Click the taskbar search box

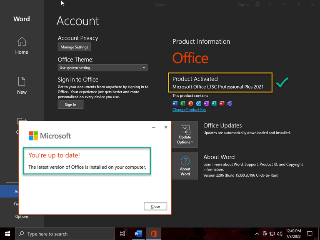pos(65,234)
